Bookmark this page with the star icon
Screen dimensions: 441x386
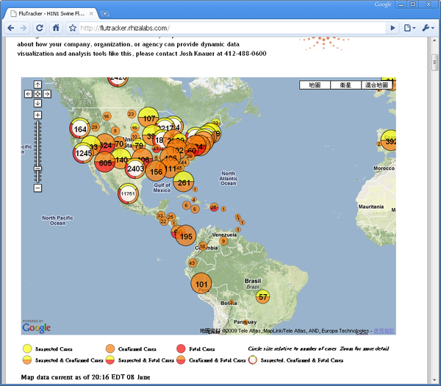(73, 28)
